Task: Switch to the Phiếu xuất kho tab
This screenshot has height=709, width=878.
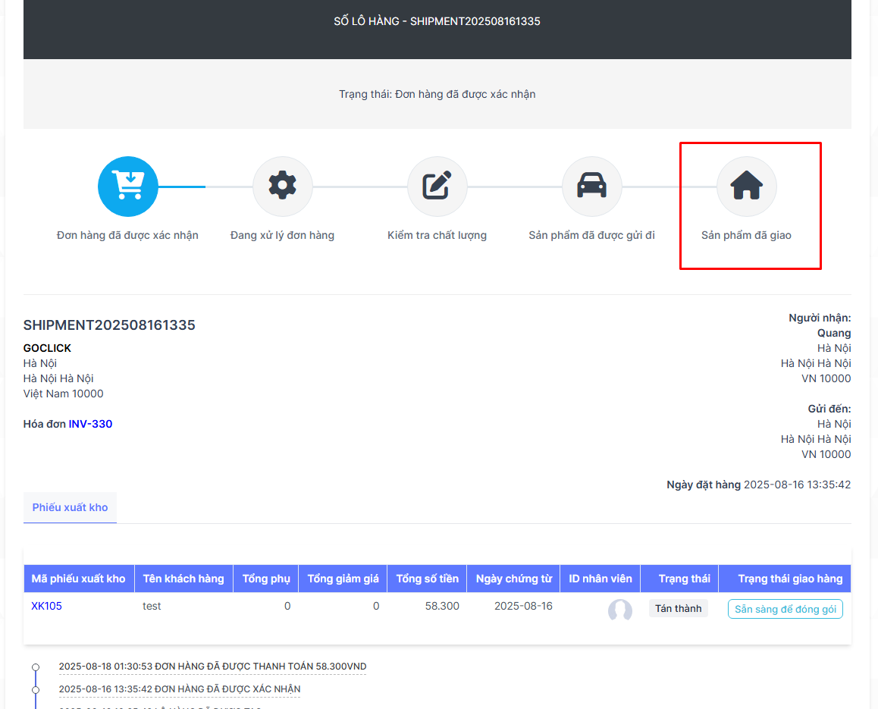Action: (70, 507)
